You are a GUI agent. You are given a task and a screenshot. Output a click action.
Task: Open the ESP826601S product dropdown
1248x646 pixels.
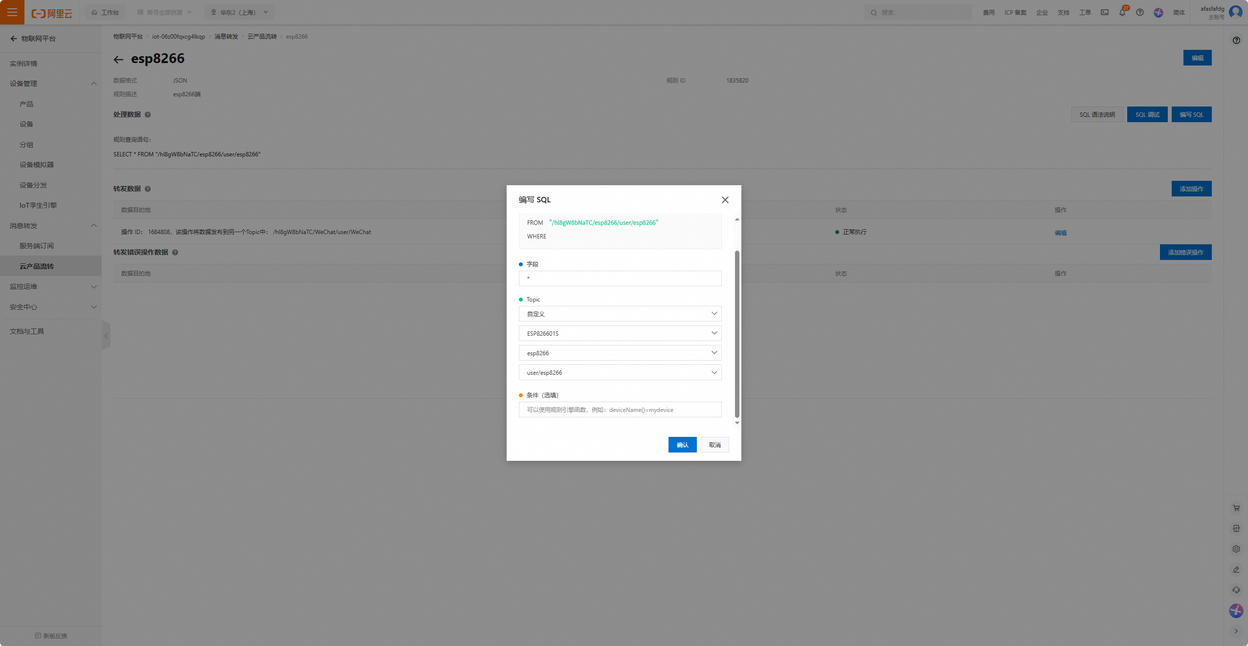pyautogui.click(x=620, y=333)
